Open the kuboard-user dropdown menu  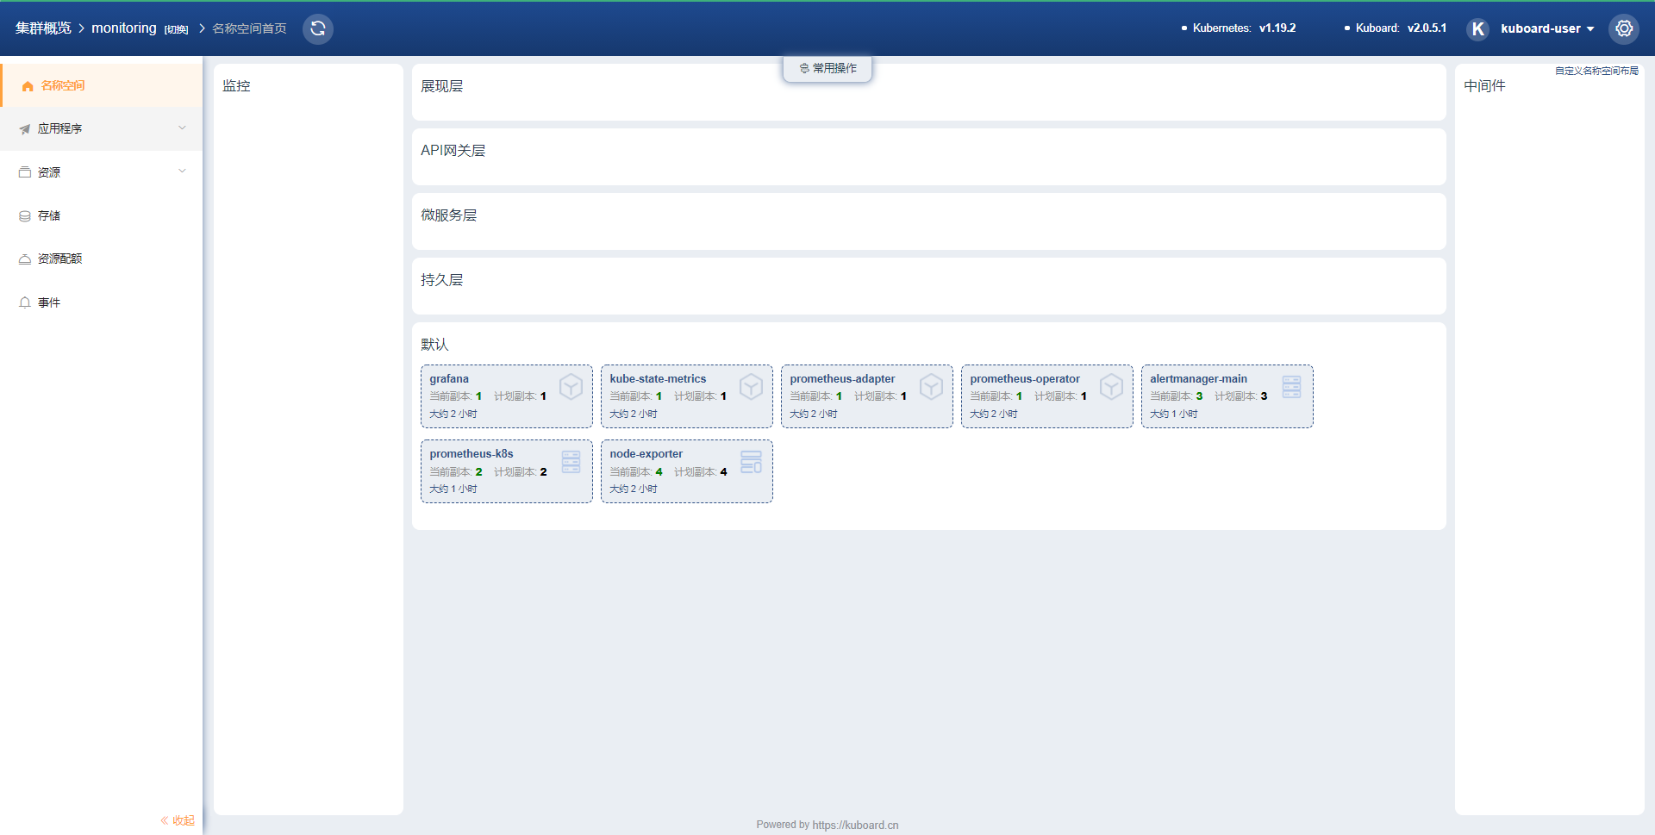click(x=1546, y=28)
